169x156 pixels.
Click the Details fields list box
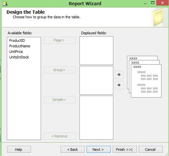pyautogui.click(x=96, y=118)
